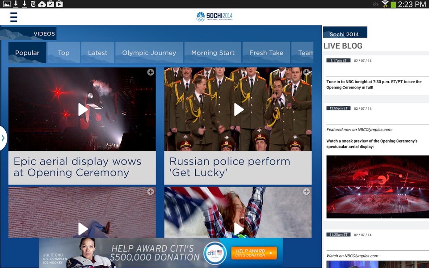The image size is (429, 268).
Task: Switch to the Olympic Journey tab
Action: click(x=149, y=53)
